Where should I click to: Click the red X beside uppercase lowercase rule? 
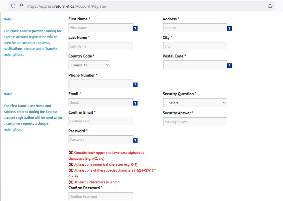(71, 153)
